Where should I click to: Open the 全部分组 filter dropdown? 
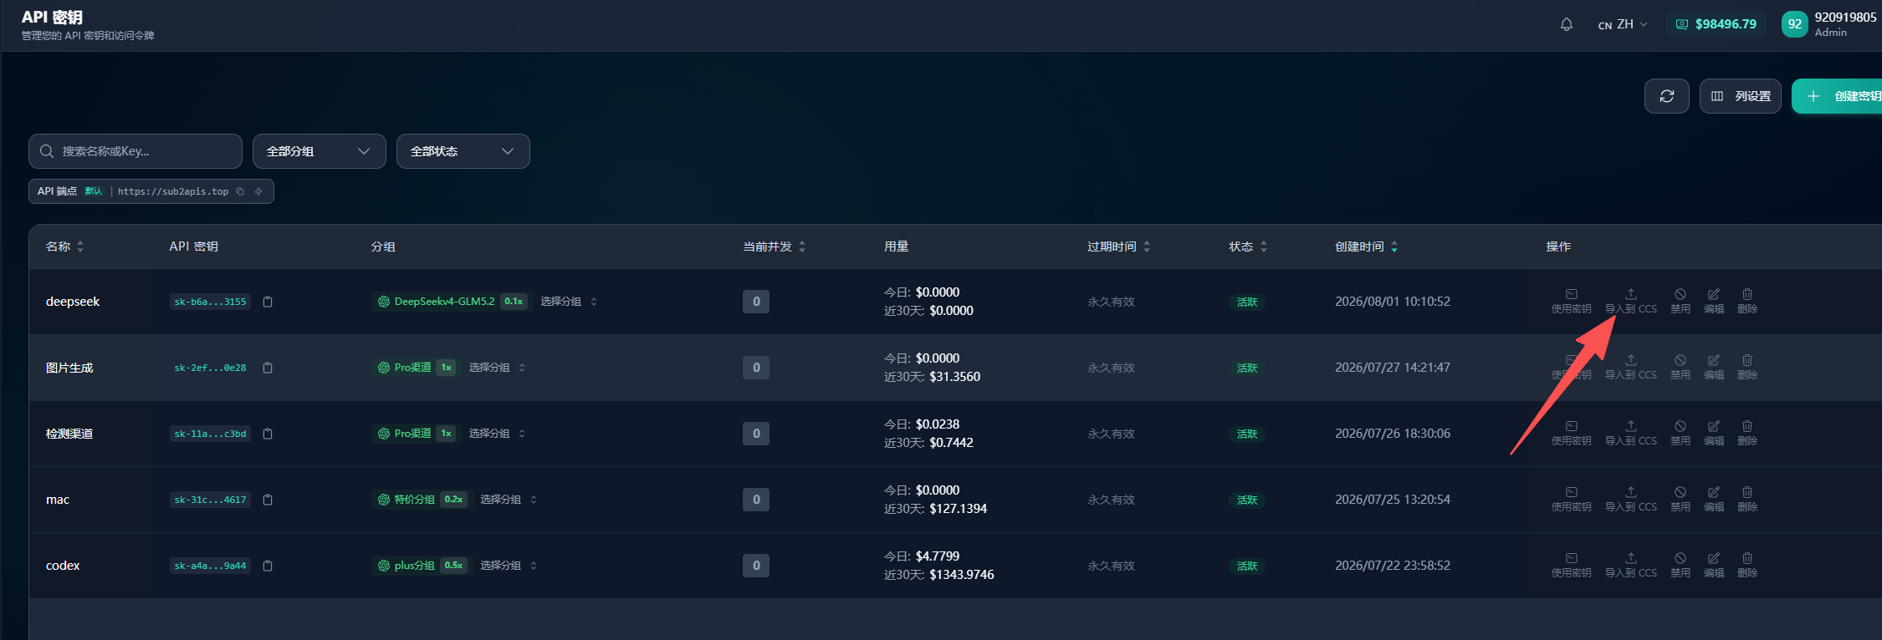click(x=319, y=151)
